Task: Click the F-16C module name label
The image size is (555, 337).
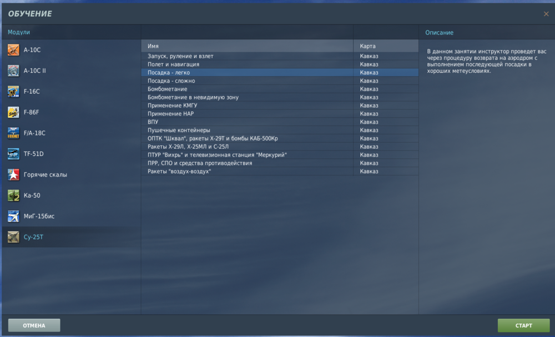Action: (x=32, y=92)
